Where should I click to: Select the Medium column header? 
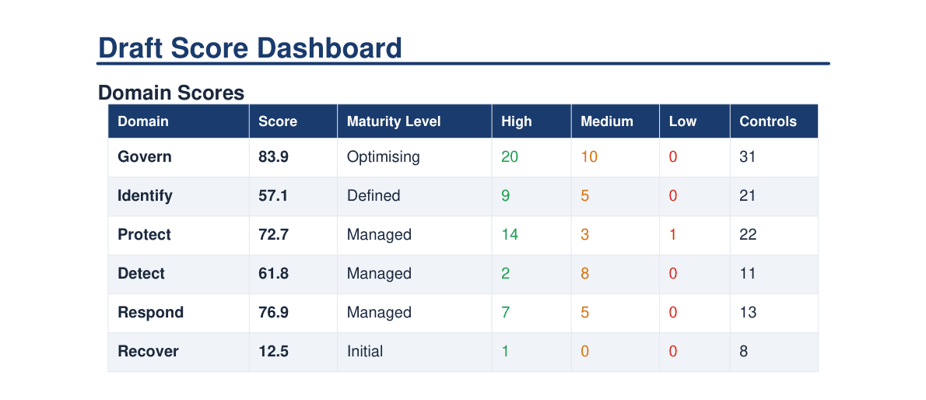tap(615, 121)
